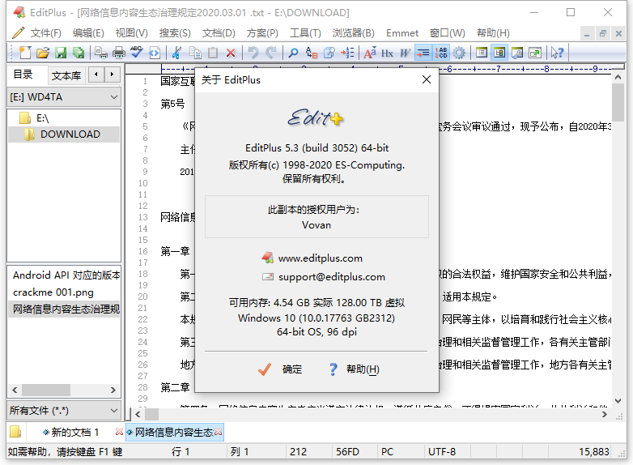Open Preferences gear icon
The image size is (633, 465).
click(x=459, y=53)
